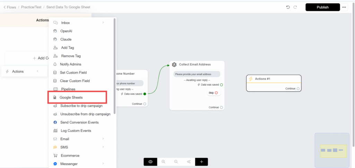The width and height of the screenshot is (355, 168).
Task: Click the auto-arrange sparkle icon
Action: [189, 161]
